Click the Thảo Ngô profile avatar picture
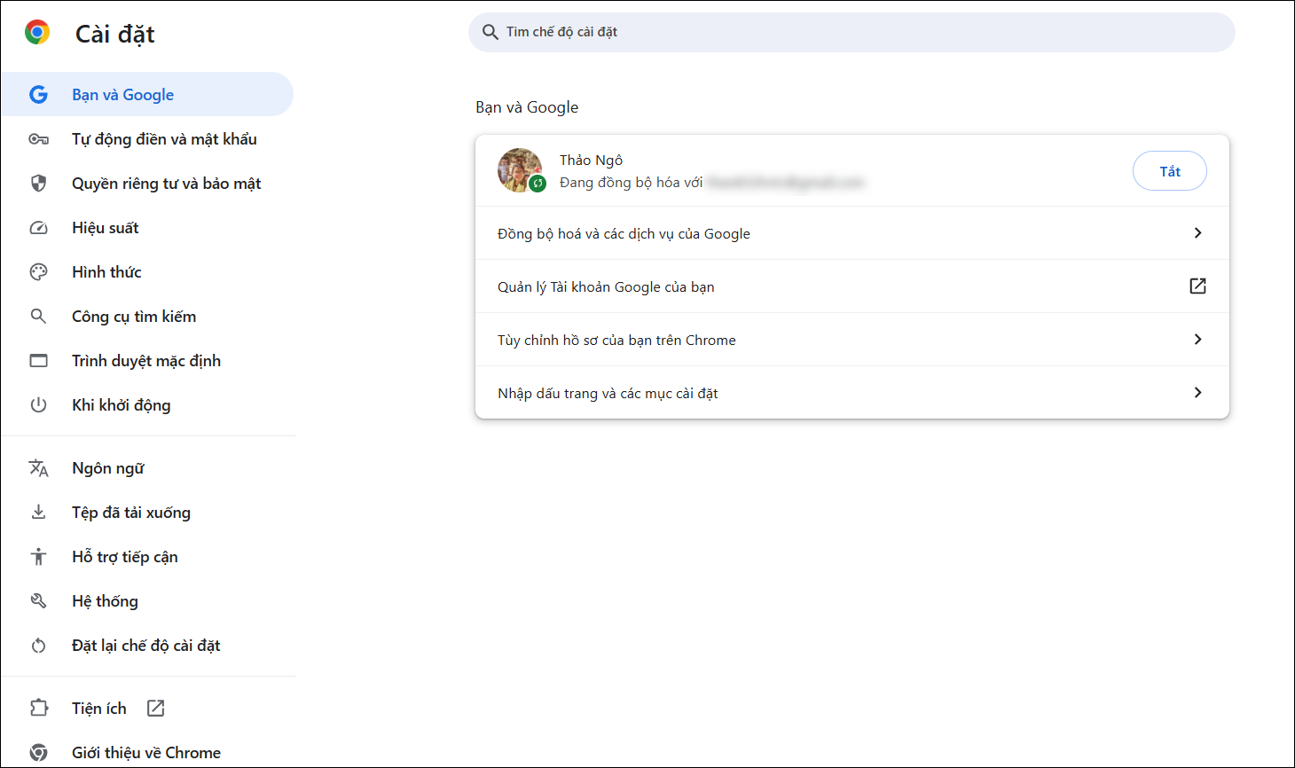1295x768 pixels. pyautogui.click(x=520, y=170)
